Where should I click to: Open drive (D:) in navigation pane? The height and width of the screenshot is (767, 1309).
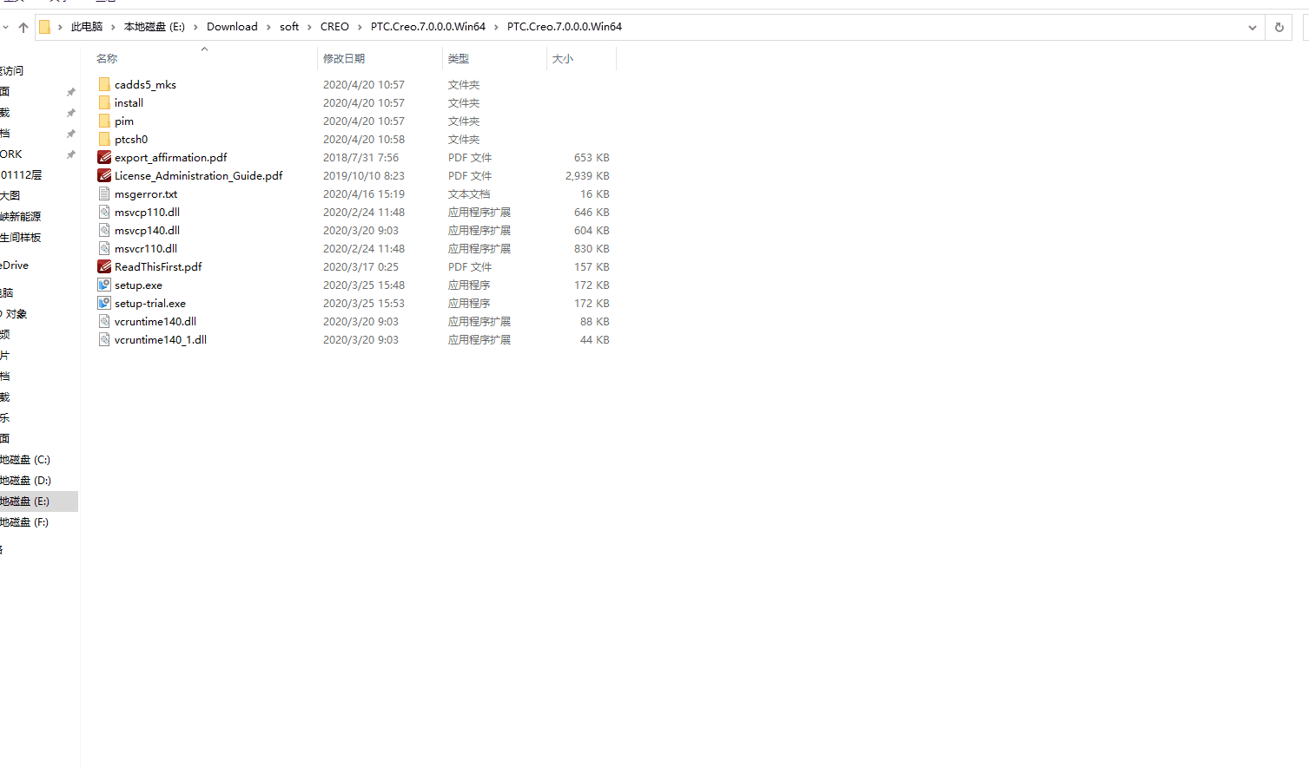point(25,481)
